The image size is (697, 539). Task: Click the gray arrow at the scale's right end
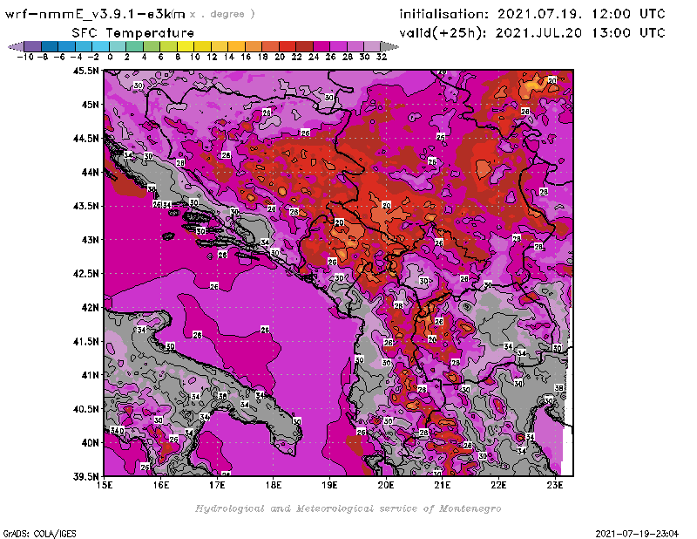click(389, 46)
